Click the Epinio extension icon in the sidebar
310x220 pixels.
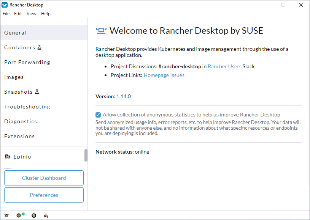pos(8,157)
